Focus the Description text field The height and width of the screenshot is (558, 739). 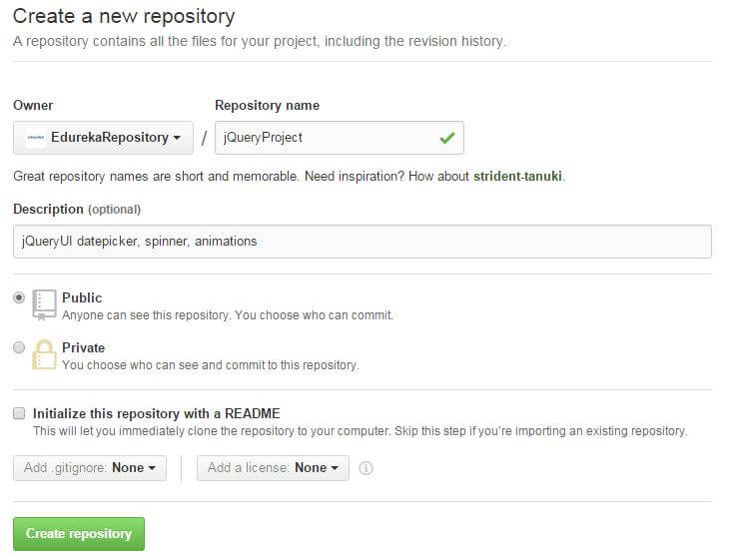pyautogui.click(x=363, y=242)
